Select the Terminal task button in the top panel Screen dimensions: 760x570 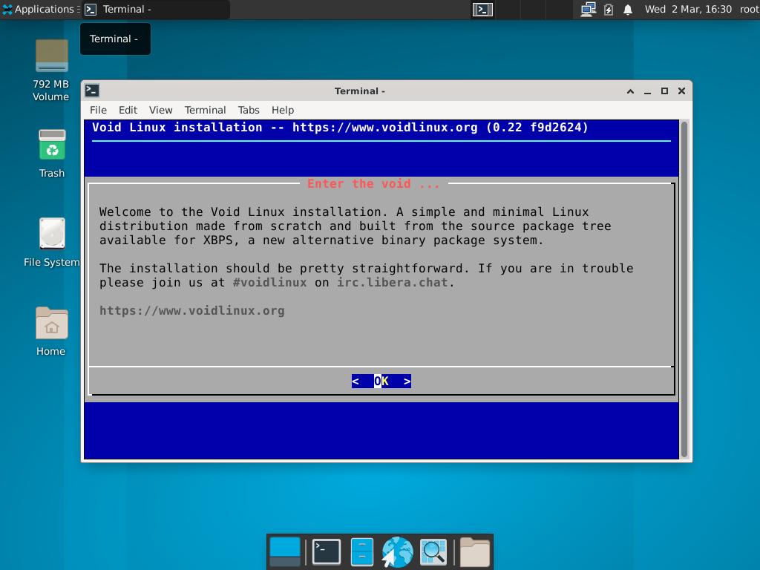click(x=155, y=9)
